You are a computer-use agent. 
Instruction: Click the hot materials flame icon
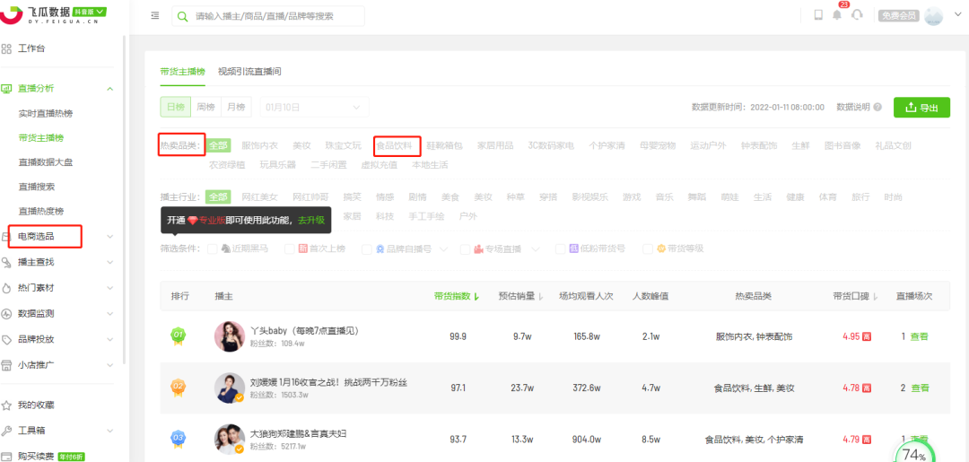(x=7, y=288)
